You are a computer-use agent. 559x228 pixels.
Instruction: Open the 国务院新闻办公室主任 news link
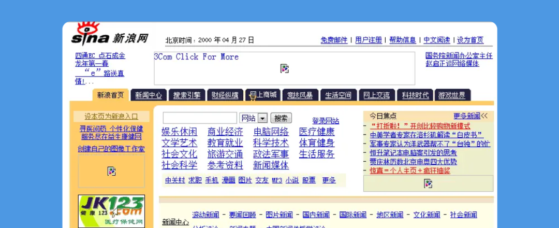point(459,55)
